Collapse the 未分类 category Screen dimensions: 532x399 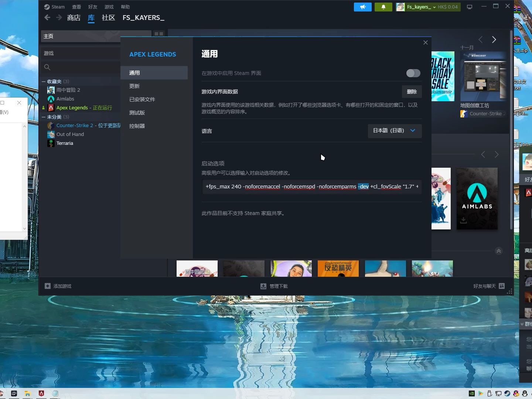click(44, 117)
